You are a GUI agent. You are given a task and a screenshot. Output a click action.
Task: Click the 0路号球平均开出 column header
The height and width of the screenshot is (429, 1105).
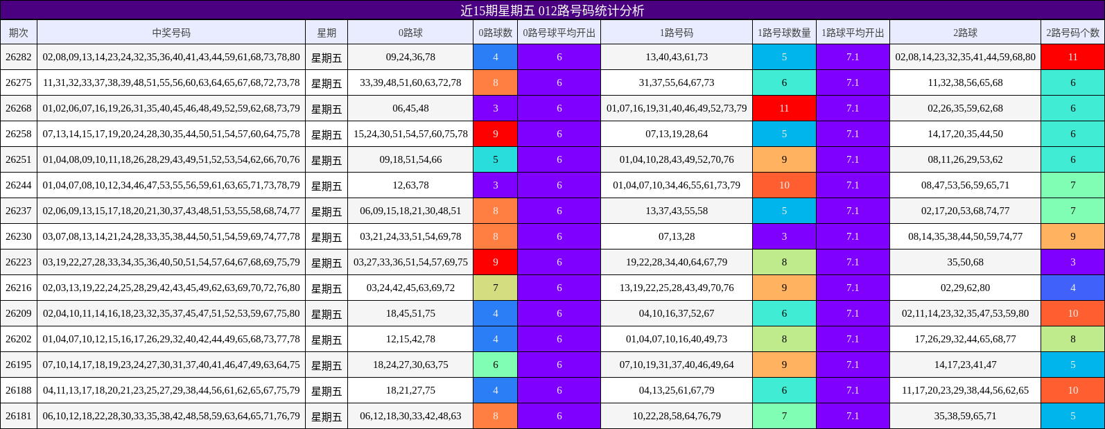coord(559,33)
